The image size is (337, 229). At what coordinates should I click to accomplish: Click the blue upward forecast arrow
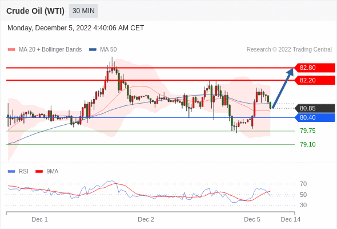pyautogui.click(x=283, y=88)
